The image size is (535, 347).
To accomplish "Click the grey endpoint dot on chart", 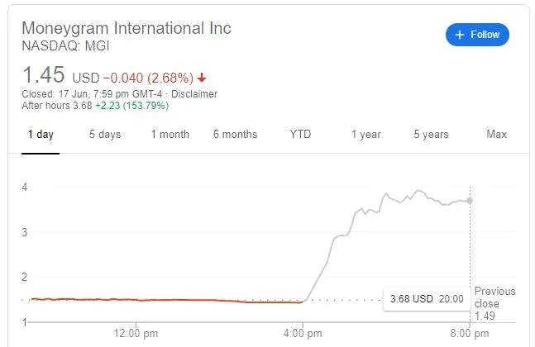I will pos(470,201).
